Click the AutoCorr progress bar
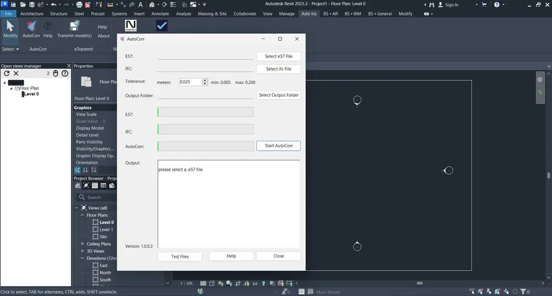Viewport: 552px width, 296px height. pyautogui.click(x=205, y=146)
